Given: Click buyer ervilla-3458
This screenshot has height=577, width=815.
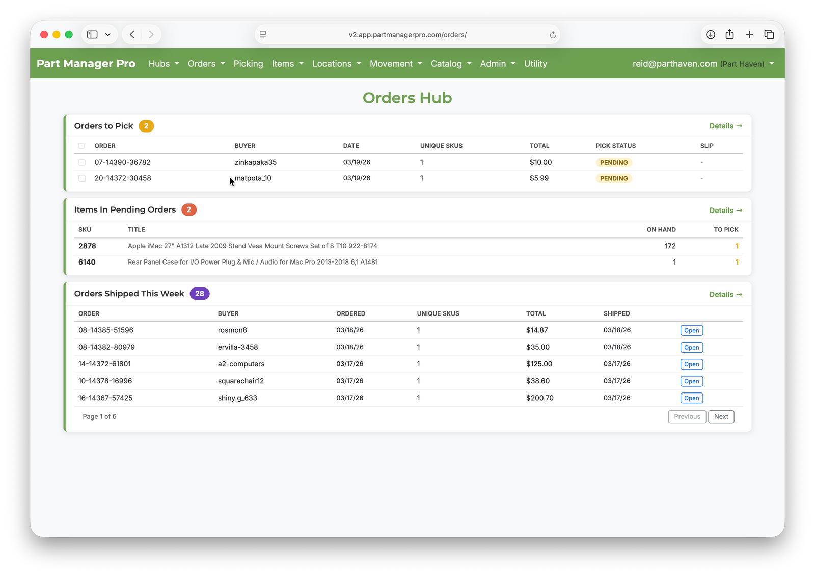Looking at the screenshot, I should pyautogui.click(x=238, y=347).
